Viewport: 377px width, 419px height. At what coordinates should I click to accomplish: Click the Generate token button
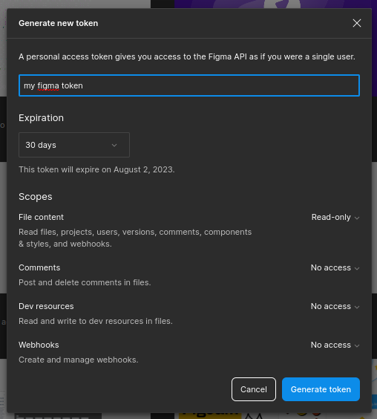[321, 389]
